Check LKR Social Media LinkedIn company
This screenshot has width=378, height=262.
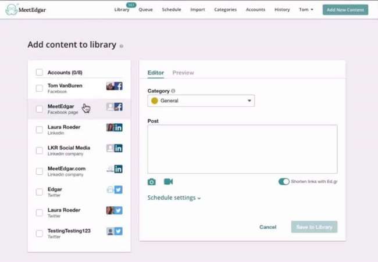pos(39,150)
